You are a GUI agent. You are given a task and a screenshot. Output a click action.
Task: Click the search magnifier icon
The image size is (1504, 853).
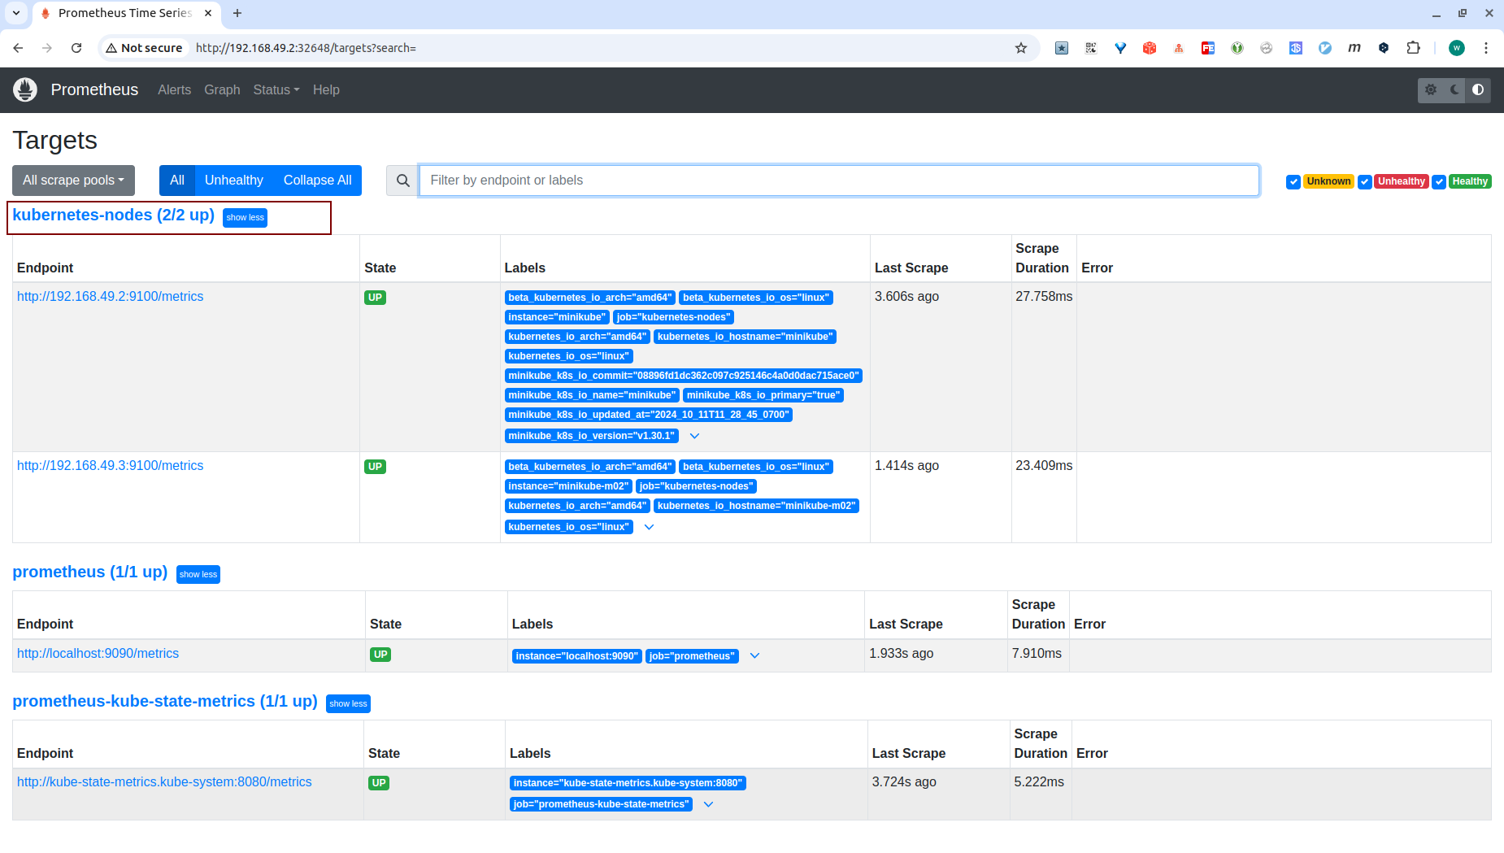pyautogui.click(x=402, y=181)
